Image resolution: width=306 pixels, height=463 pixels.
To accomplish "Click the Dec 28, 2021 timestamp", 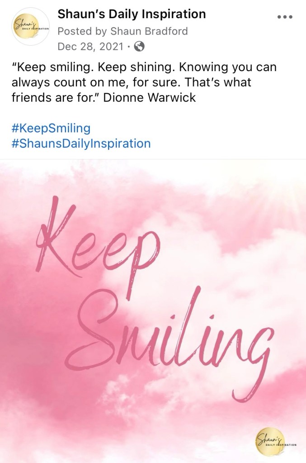I will click(x=90, y=46).
